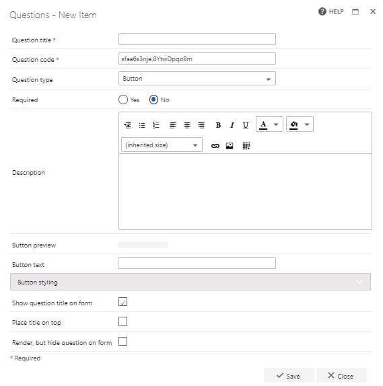Viewport: 383px width, 386px height.
Task: Open the inherited size font dropdown
Action: coord(162,145)
